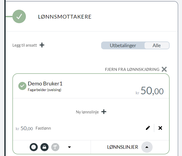
Task: Open the small dropdown arrow beside the icons
Action: [69, 147]
